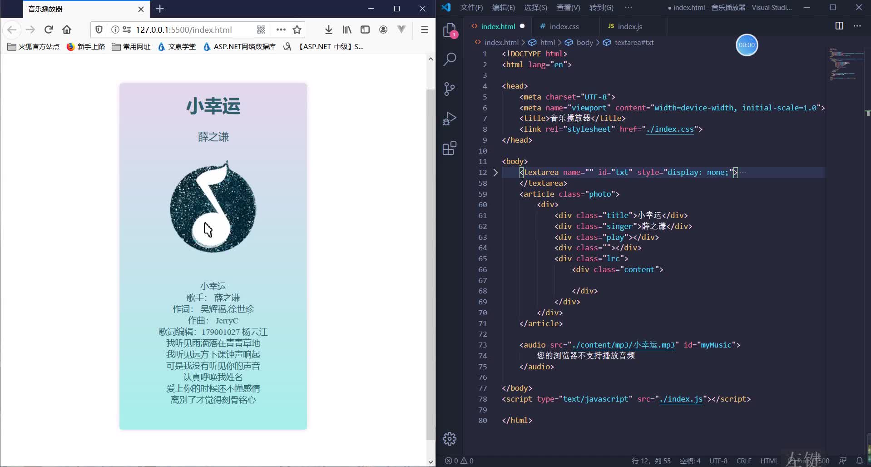Open the Run and Debug view
The height and width of the screenshot is (467, 871).
pyautogui.click(x=450, y=119)
